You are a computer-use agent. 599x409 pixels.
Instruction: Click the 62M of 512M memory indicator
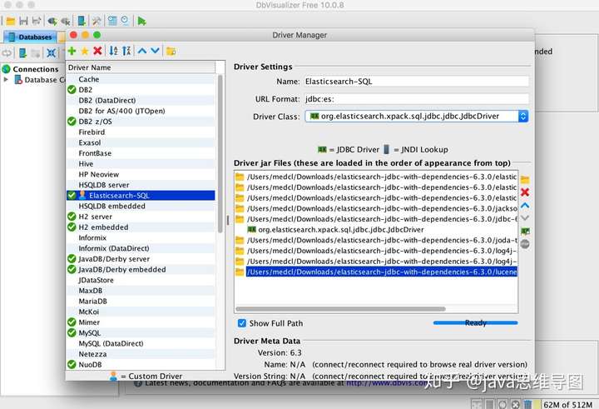[567, 404]
